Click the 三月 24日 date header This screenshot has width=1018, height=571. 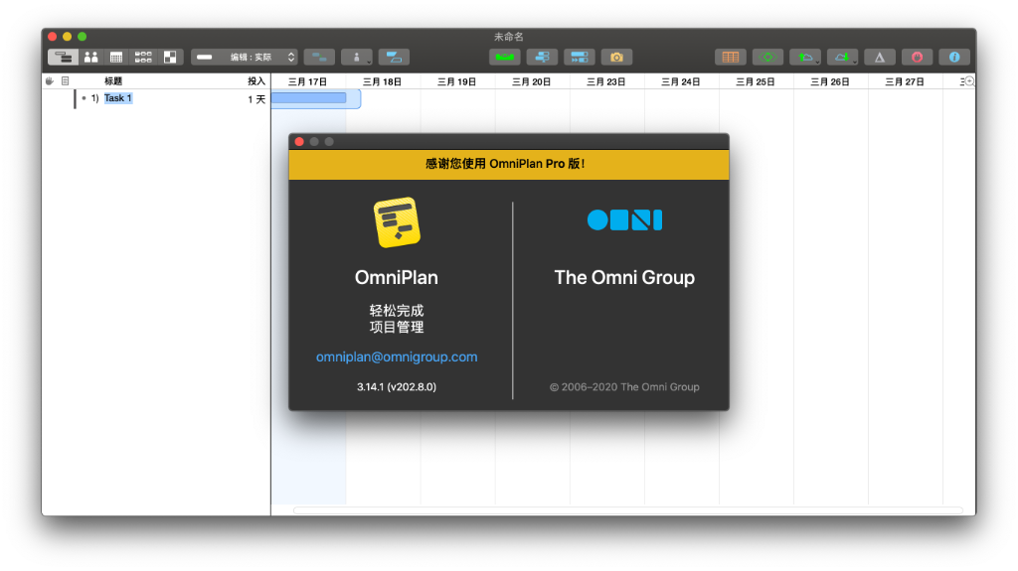tap(681, 81)
